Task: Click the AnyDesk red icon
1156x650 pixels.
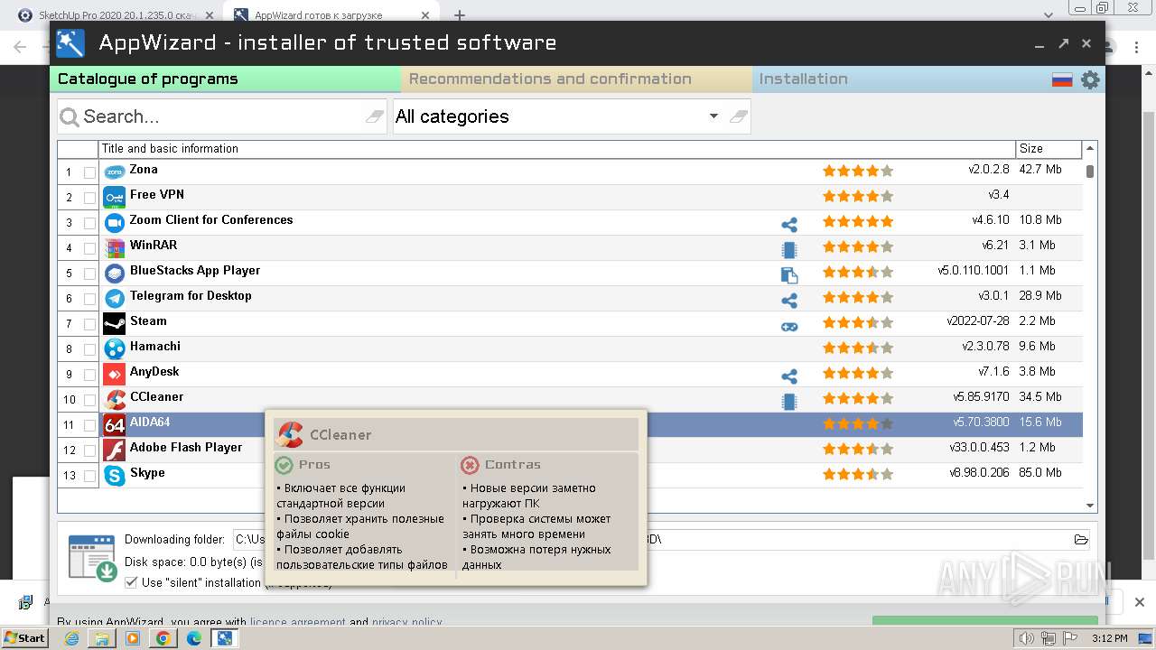Action: (115, 374)
